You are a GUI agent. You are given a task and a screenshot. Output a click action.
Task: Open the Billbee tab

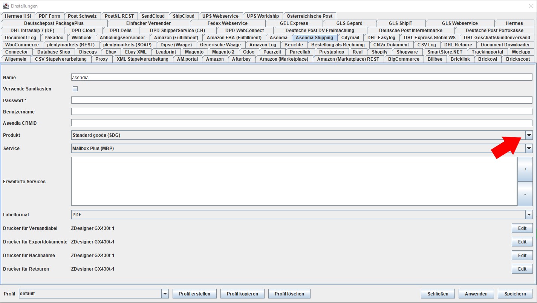tap(435, 59)
